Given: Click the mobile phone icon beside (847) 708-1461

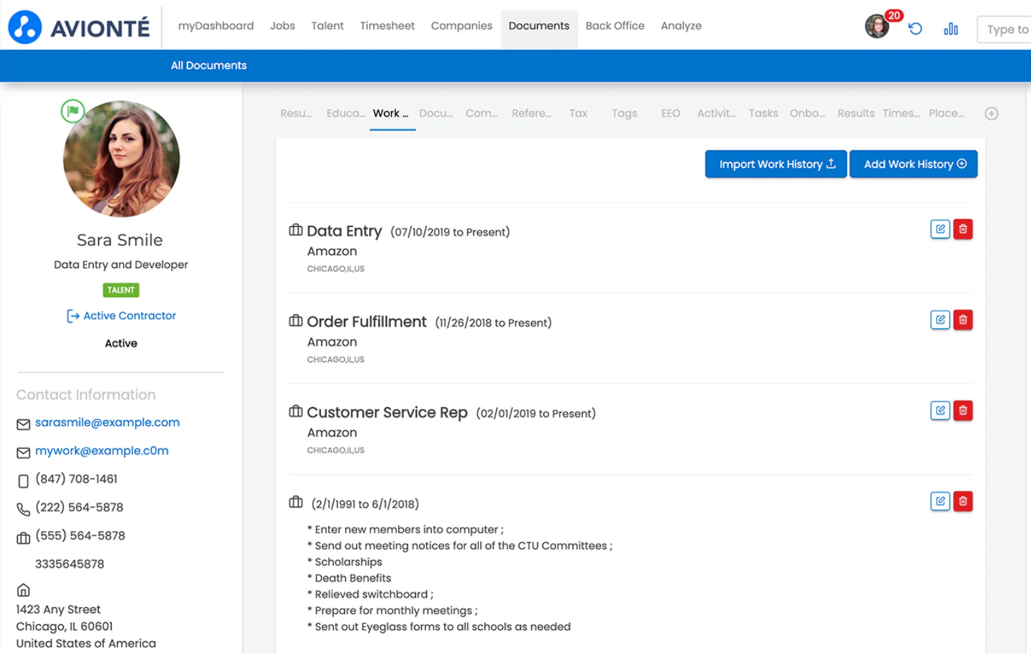Looking at the screenshot, I should 23,481.
